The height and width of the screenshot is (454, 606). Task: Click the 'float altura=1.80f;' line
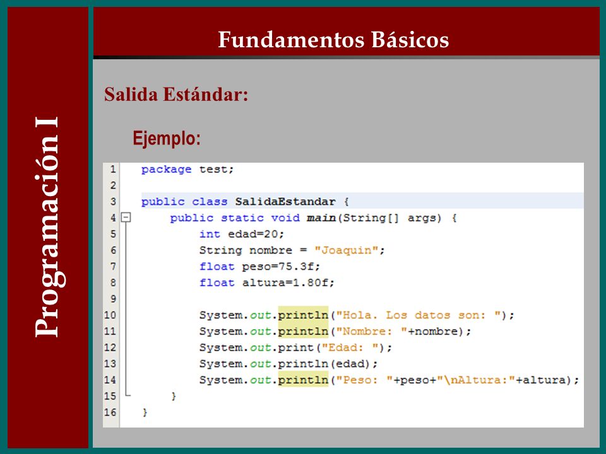pos(267,282)
